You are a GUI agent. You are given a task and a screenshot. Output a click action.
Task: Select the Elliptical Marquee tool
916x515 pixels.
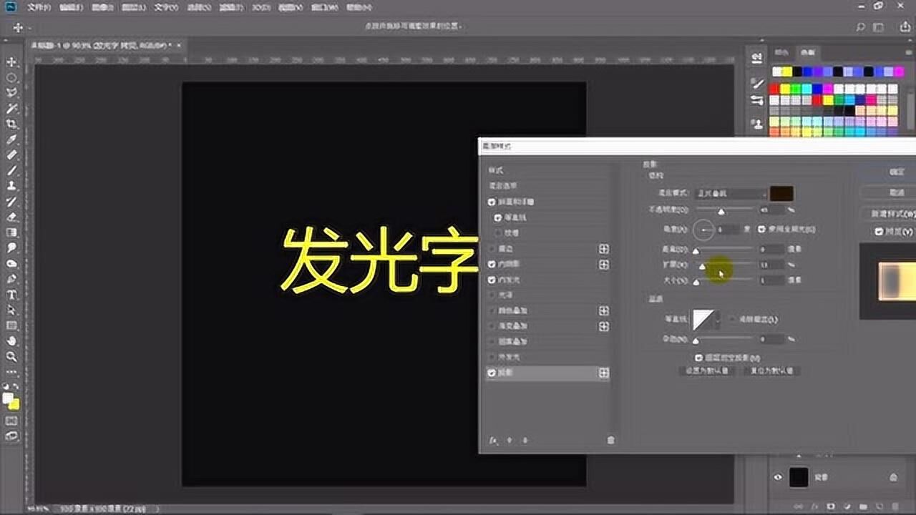(x=11, y=78)
